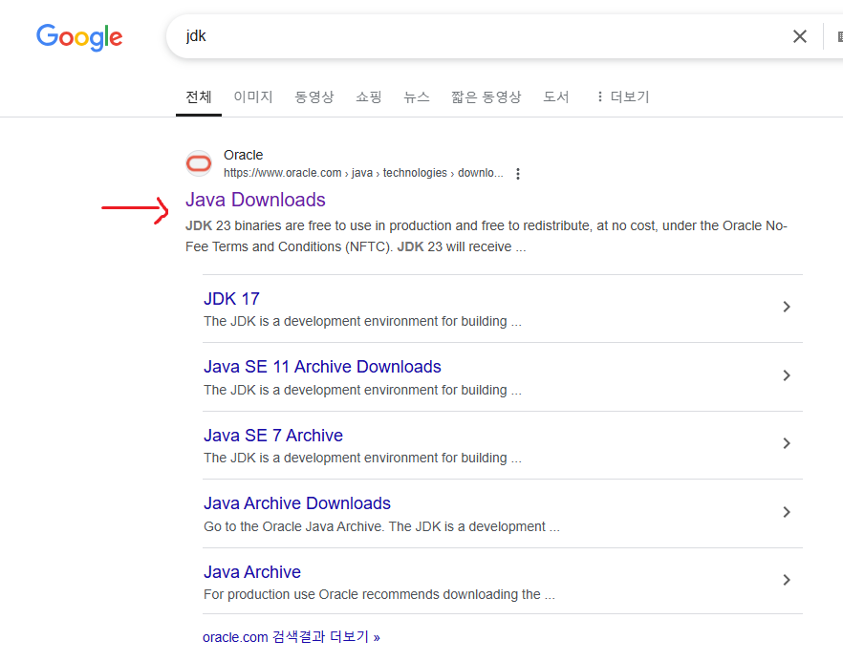Click chevron beside Java Archive row
The image size is (843, 662).
(x=787, y=580)
